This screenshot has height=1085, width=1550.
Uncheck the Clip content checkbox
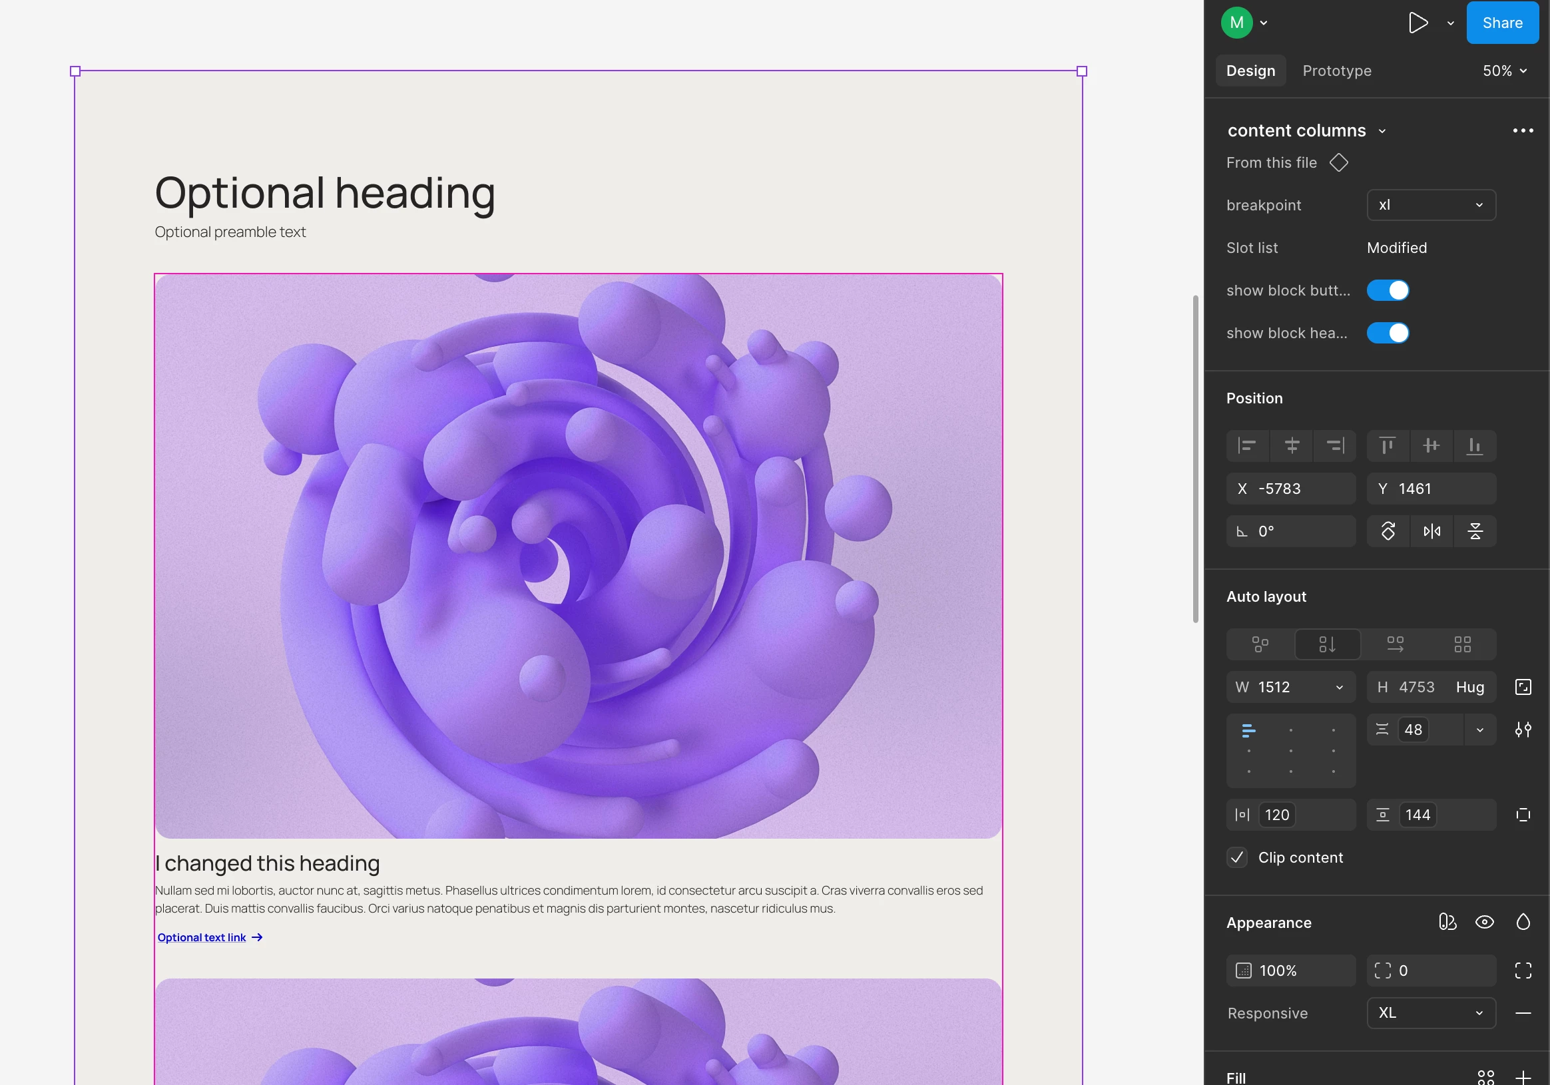pos(1237,857)
